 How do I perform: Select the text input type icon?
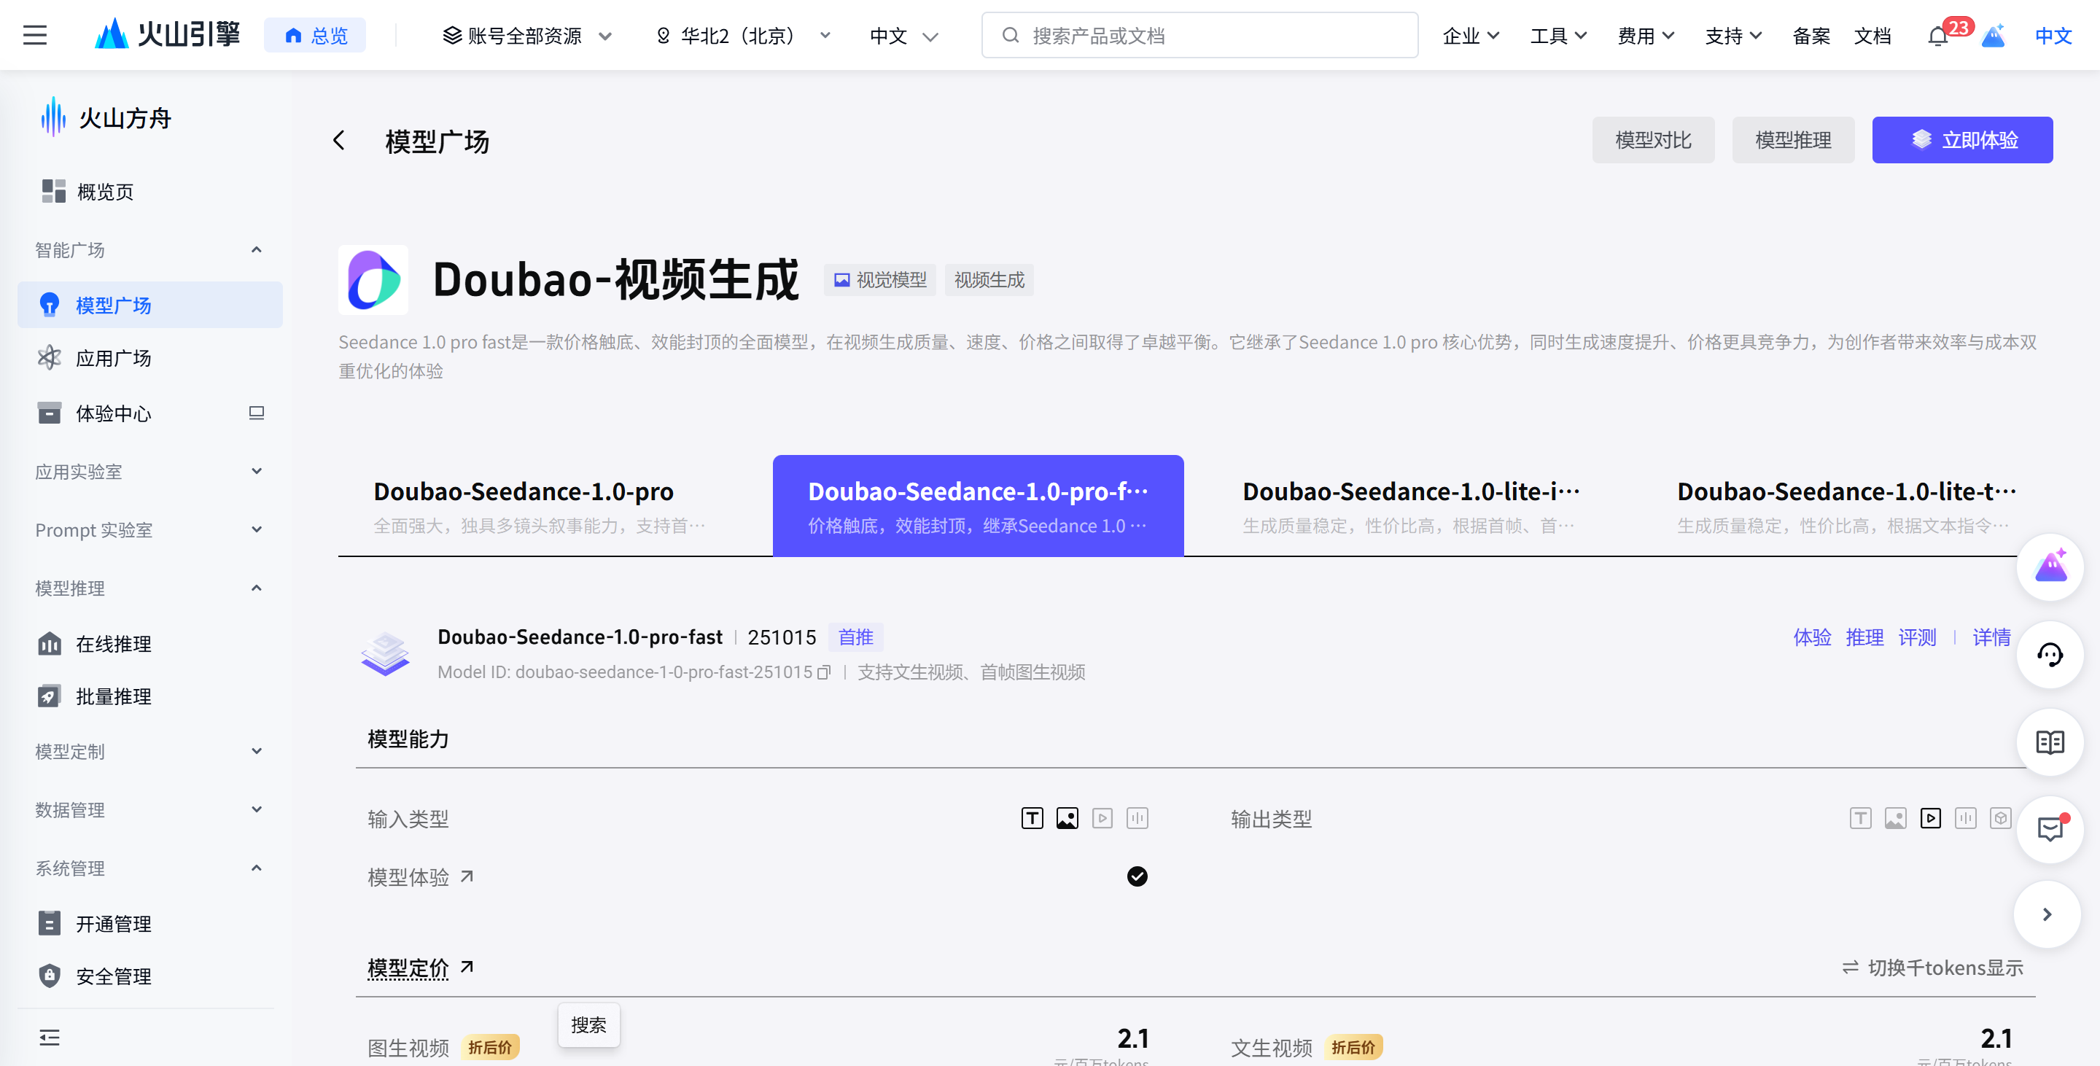(1031, 817)
